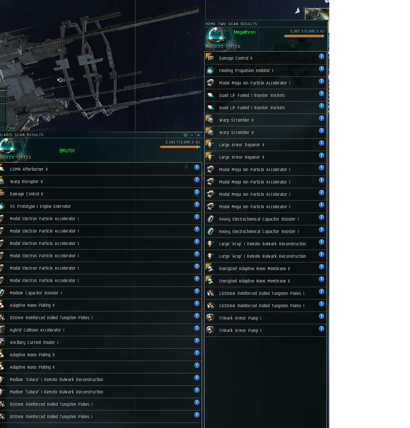Click the 2,491.7/2,695.3 GJ capacitor value

(182, 142)
